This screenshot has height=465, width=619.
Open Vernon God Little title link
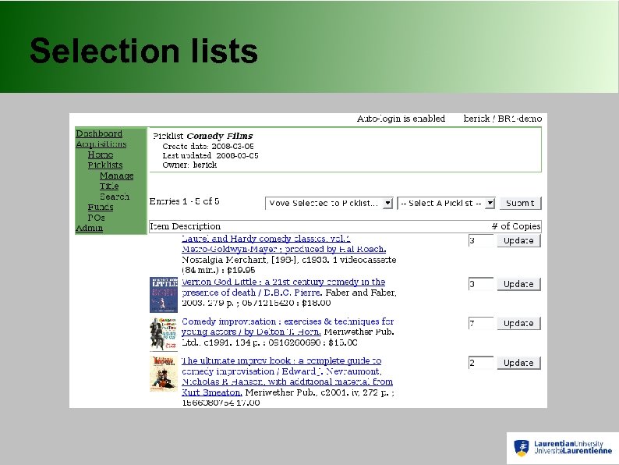click(283, 287)
